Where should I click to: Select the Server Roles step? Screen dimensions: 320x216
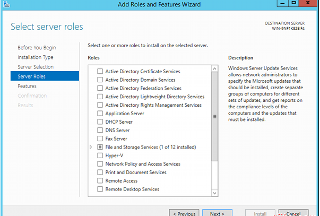pos(45,76)
